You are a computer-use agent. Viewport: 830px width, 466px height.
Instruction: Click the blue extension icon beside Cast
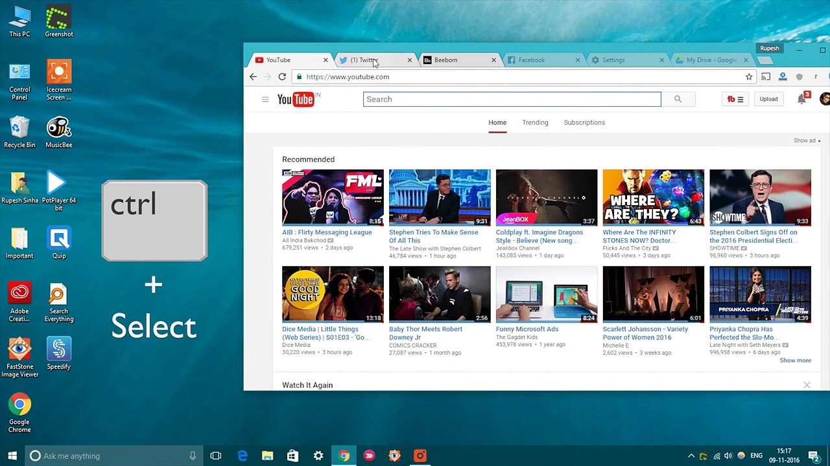783,76
